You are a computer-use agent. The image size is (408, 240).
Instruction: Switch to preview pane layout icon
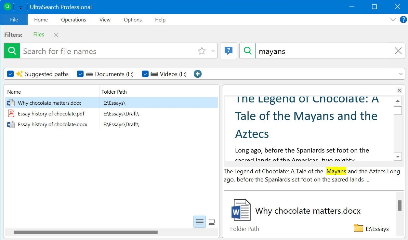212,222
